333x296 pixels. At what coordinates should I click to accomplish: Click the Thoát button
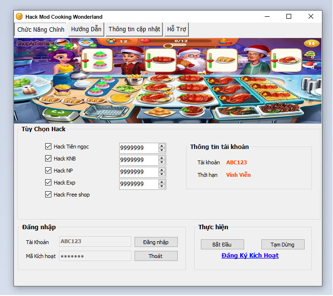point(156,256)
